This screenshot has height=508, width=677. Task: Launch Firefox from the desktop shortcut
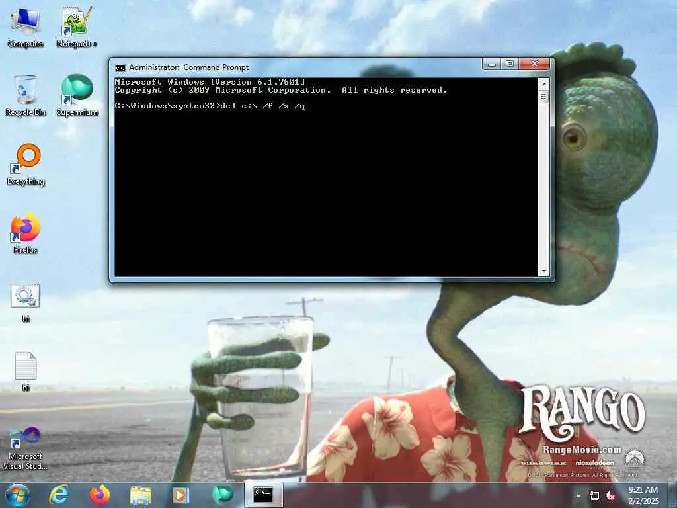coord(26,233)
